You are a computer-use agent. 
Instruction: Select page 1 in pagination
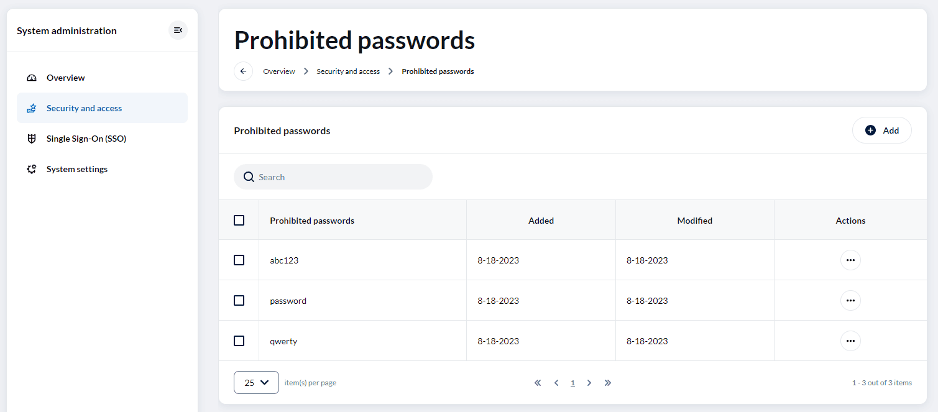pyautogui.click(x=572, y=383)
